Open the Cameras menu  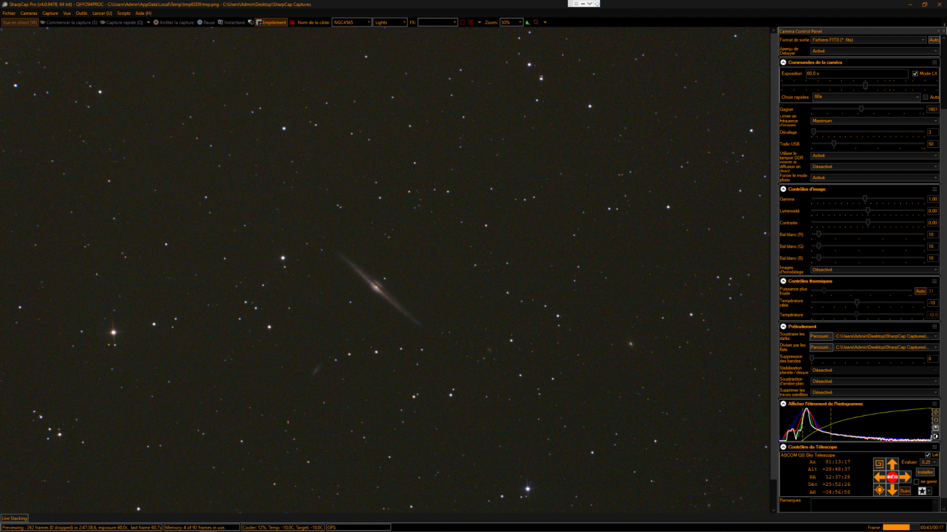pos(29,13)
